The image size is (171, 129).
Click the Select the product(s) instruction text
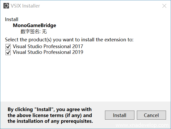pyautogui.click(x=69, y=40)
